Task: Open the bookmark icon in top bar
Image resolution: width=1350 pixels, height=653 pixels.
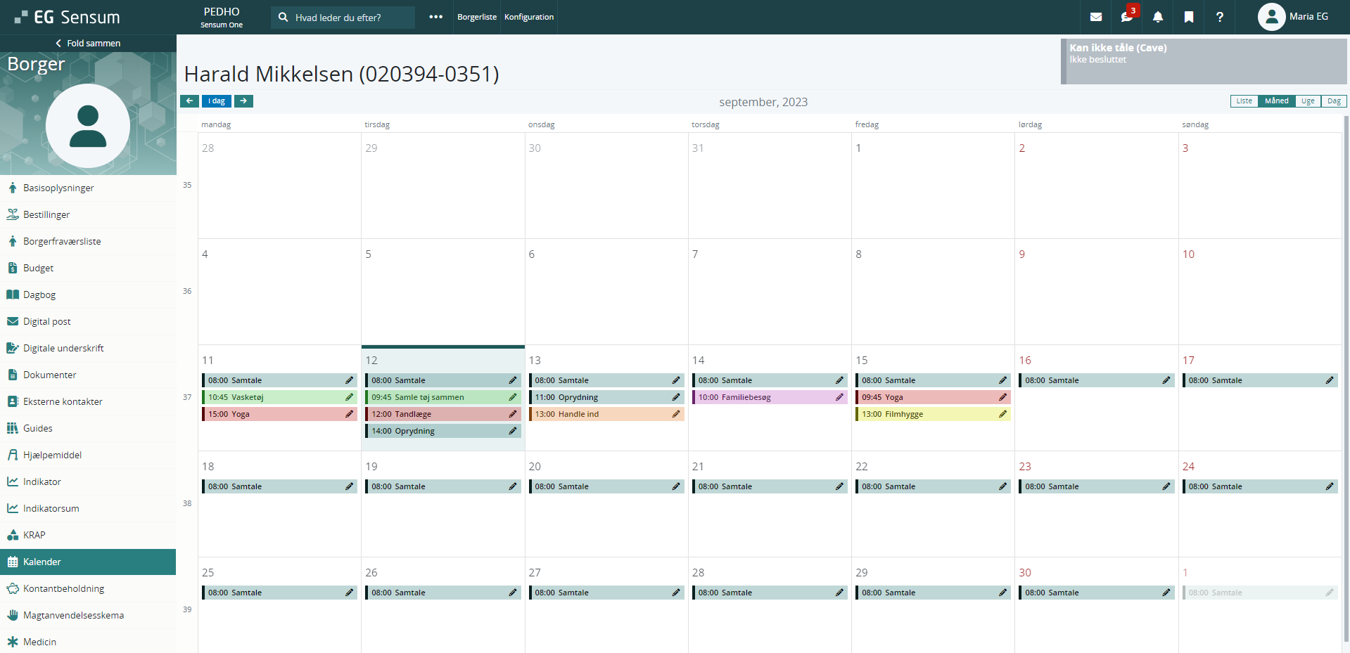Action: (x=1189, y=17)
